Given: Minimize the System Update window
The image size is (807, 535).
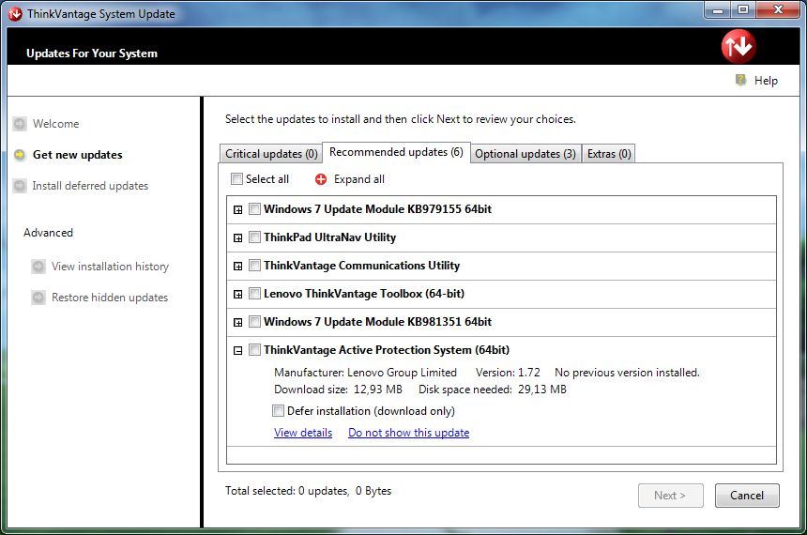Looking at the screenshot, I should click(x=718, y=9).
